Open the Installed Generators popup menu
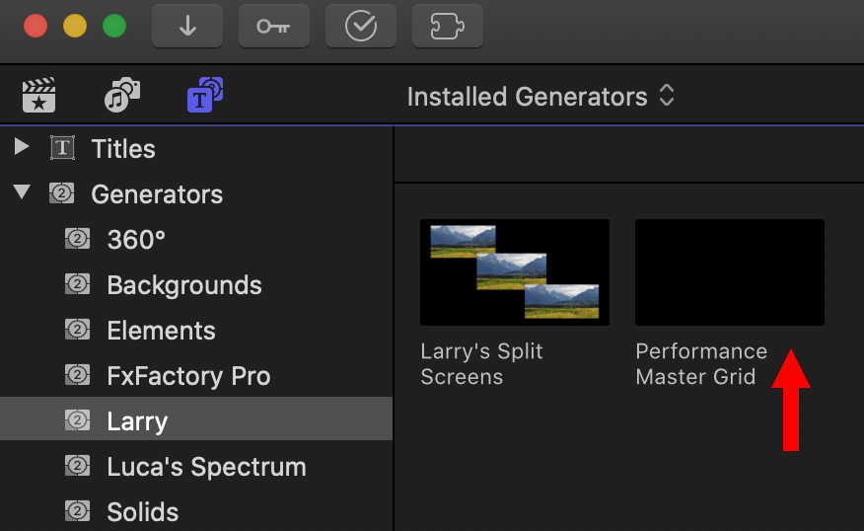The width and height of the screenshot is (864, 531). point(540,97)
